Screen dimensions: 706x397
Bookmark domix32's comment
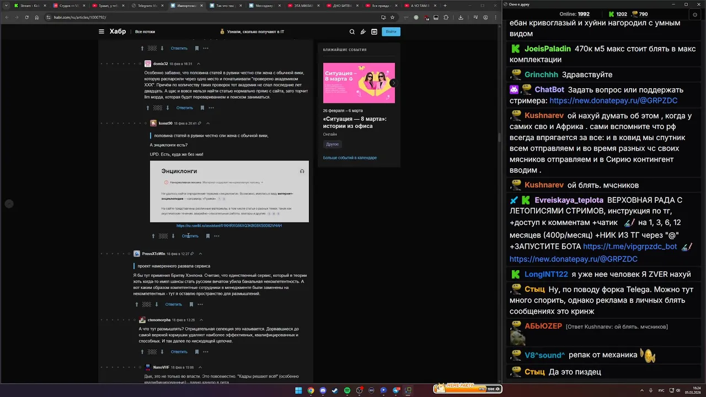click(x=202, y=108)
